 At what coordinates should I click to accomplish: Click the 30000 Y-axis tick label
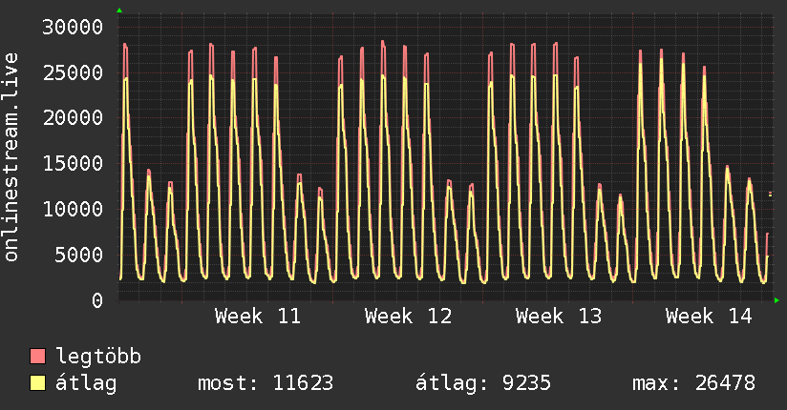point(74,27)
